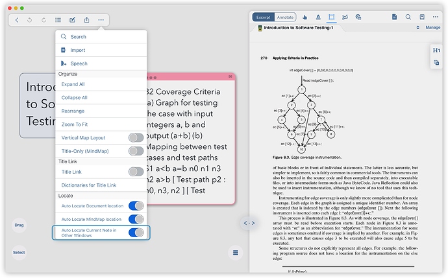The image size is (448, 278).
Task: Select Expand All in the Organize section
Action: click(73, 84)
